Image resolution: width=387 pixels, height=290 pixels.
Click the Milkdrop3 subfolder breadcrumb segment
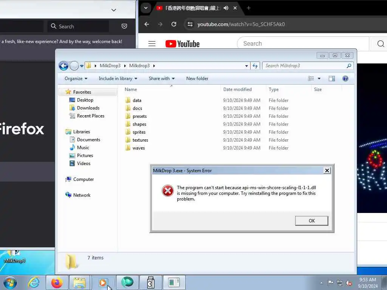coord(139,66)
